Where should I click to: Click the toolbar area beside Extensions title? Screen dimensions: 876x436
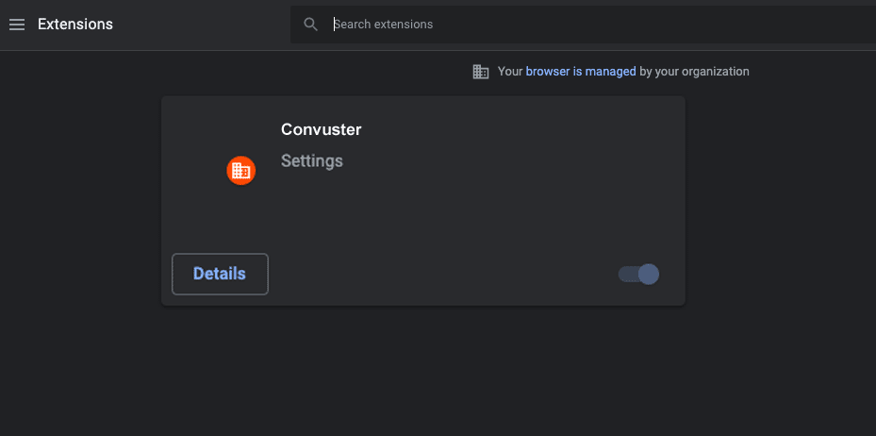(x=201, y=25)
